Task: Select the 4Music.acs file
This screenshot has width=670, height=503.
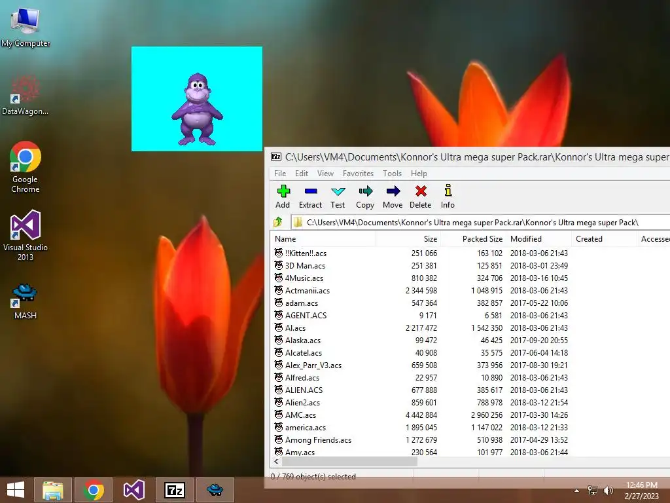Action: coord(304,278)
